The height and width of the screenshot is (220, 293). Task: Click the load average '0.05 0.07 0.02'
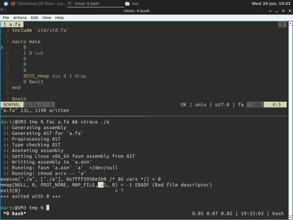[212, 213]
